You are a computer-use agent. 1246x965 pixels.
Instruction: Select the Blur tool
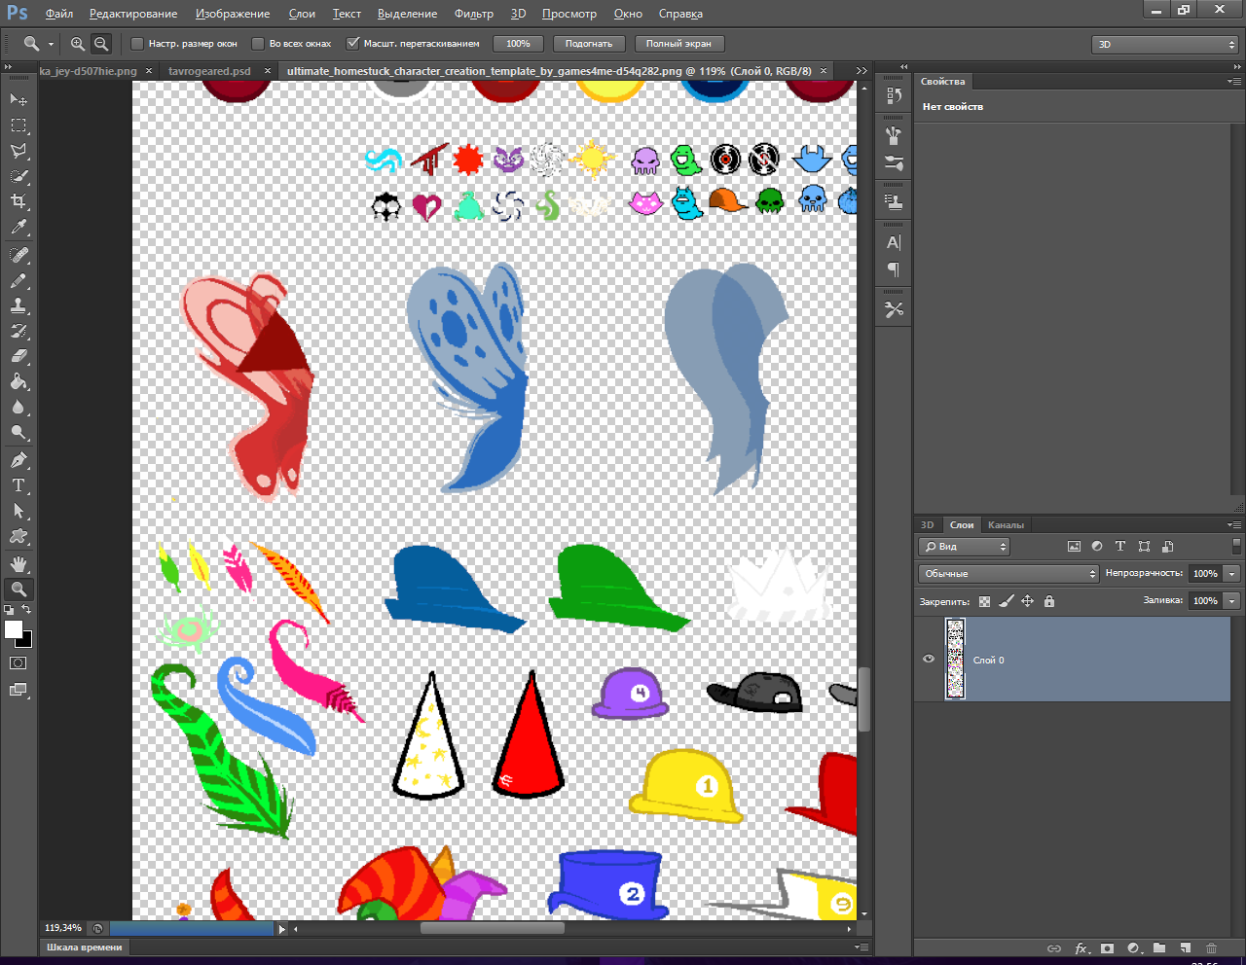pos(18,407)
